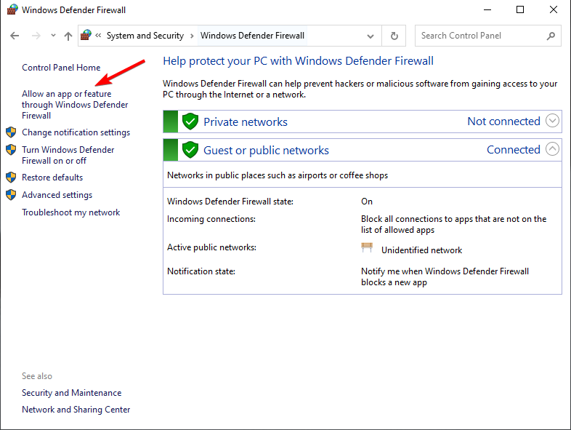Open Security and Maintenance link
Screen dimensions: 571x430
pyautogui.click(x=72, y=393)
